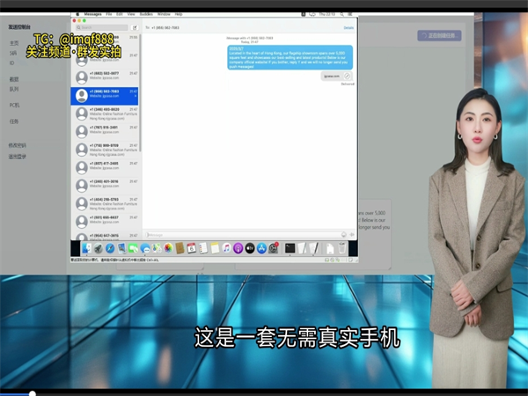Image resolution: width=528 pixels, height=396 pixels.
Task: Click the Details link in conversation header
Action: coord(348,28)
